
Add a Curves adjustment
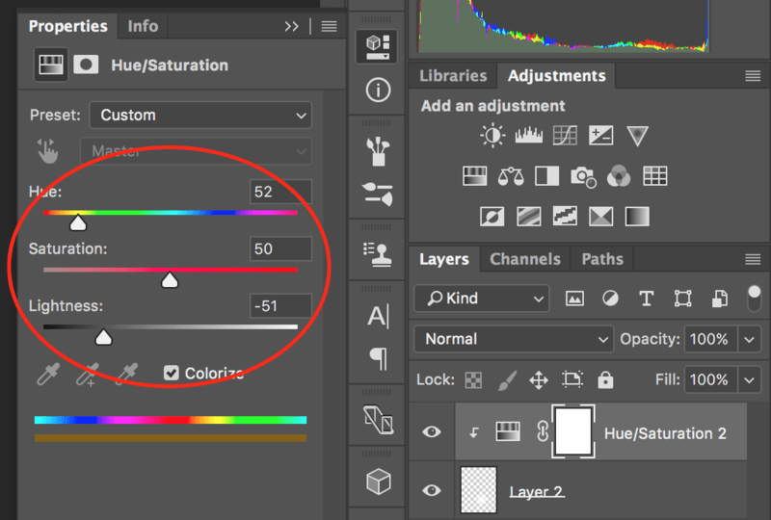(565, 135)
